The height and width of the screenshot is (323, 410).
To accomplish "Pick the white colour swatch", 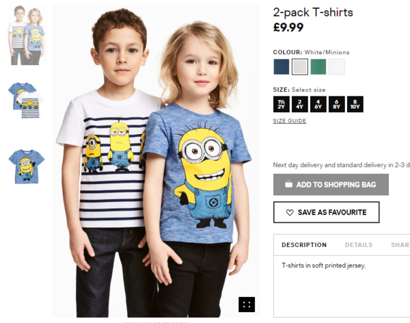I will (337, 67).
